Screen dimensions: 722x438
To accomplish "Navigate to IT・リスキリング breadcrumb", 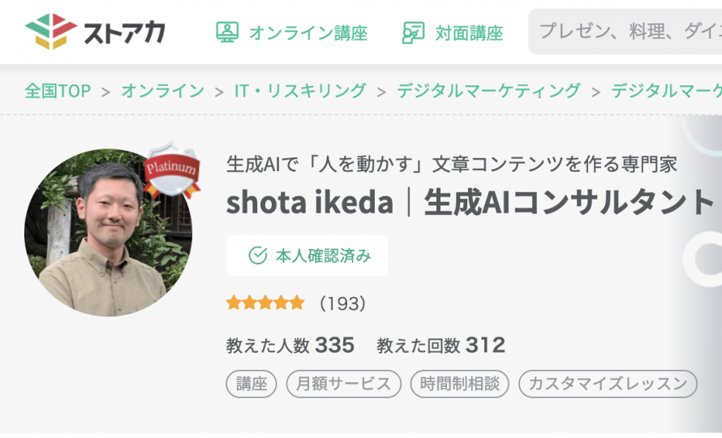I will (x=300, y=91).
